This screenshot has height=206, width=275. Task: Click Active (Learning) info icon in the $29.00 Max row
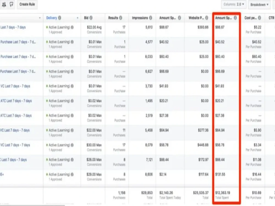(72, 174)
